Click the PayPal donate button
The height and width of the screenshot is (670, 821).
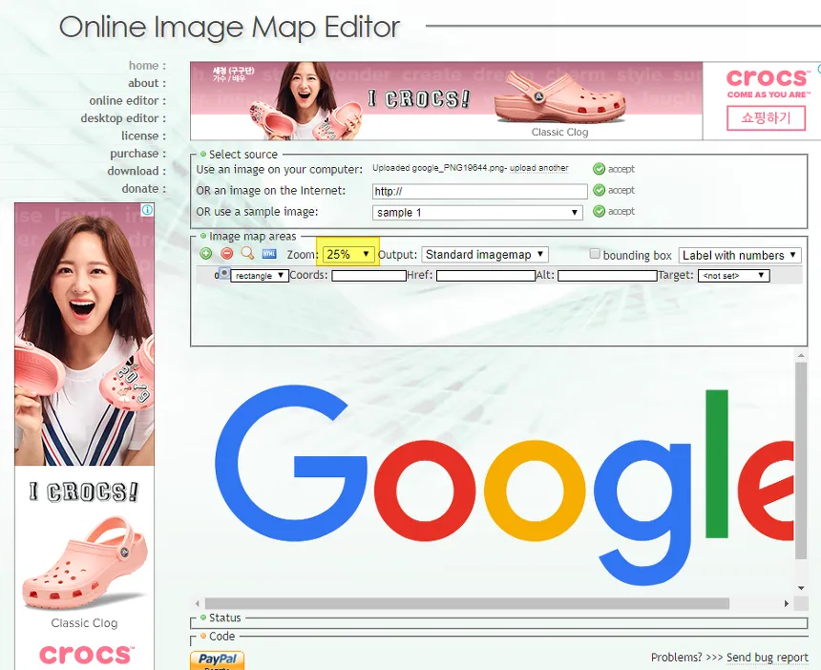click(x=217, y=660)
